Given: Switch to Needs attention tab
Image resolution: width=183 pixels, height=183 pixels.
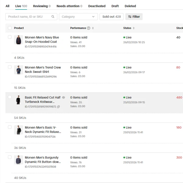Looking at the screenshot, I should pyautogui.click(x=69, y=6).
